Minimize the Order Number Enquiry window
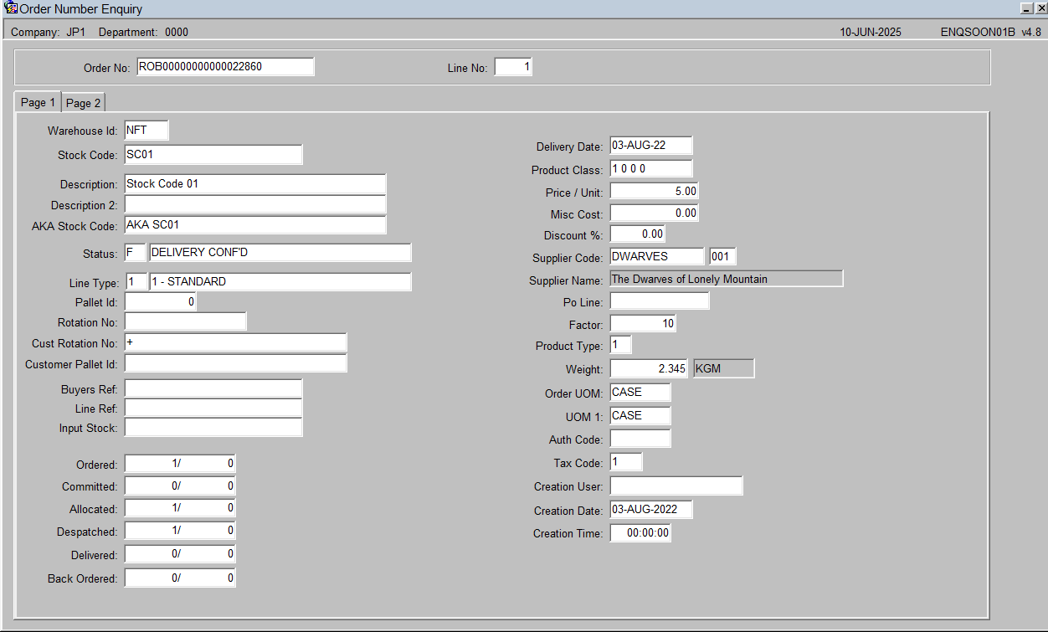Viewport: 1048px width, 632px height. point(1027,8)
